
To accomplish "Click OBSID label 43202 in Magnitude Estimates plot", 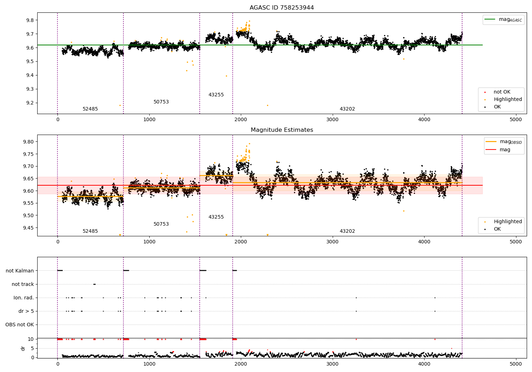I will tap(347, 231).
